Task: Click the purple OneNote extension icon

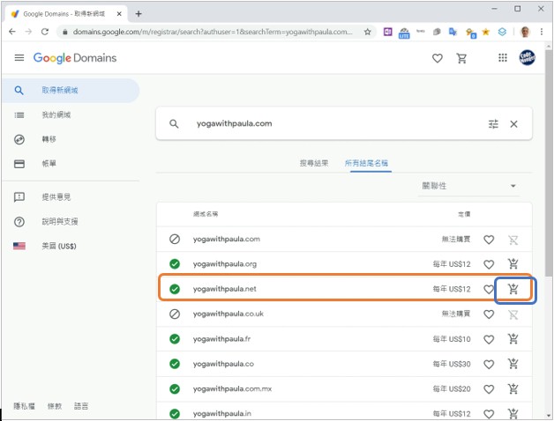Action: click(387, 32)
